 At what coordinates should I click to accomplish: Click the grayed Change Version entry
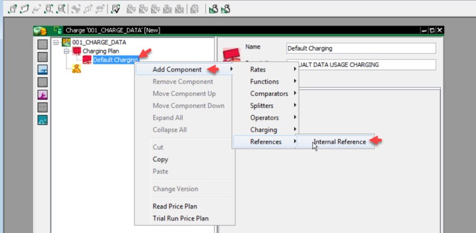(x=184, y=189)
